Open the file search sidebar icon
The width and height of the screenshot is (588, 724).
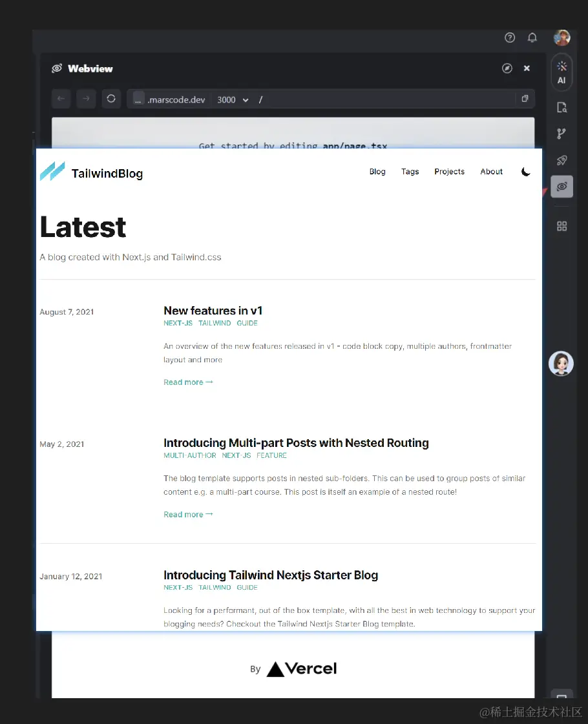[x=562, y=108]
